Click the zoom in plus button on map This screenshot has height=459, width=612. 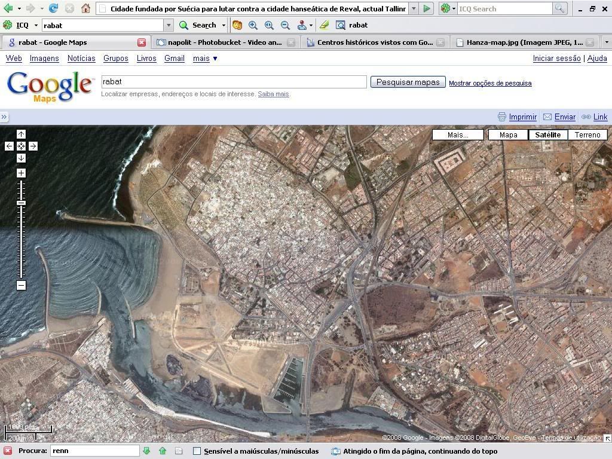click(x=21, y=173)
